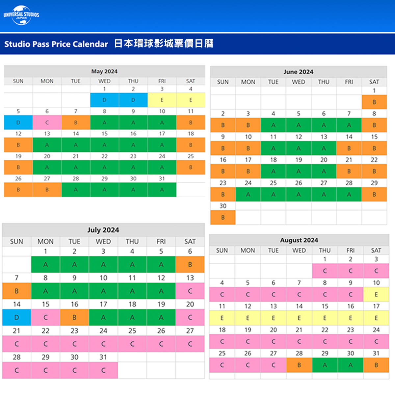The width and height of the screenshot is (395, 395).
Task: Click the yellow E cell under August 11
Action: [x=222, y=318]
